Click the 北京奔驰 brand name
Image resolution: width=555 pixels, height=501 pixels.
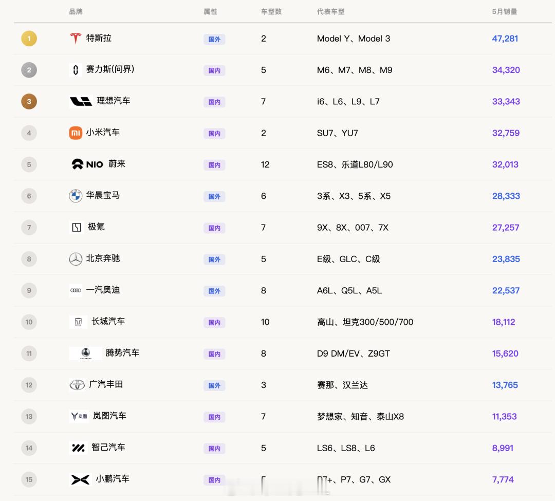coord(103,258)
